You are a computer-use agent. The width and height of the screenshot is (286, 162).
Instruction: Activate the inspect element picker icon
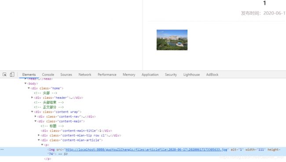click(4, 75)
